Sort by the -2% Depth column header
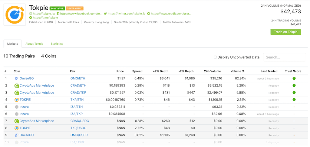The width and height of the screenshot is (310, 147). pyautogui.click(x=186, y=71)
